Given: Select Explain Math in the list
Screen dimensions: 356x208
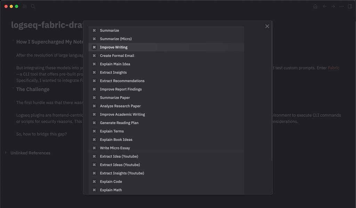Looking at the screenshot, I should point(166,190).
